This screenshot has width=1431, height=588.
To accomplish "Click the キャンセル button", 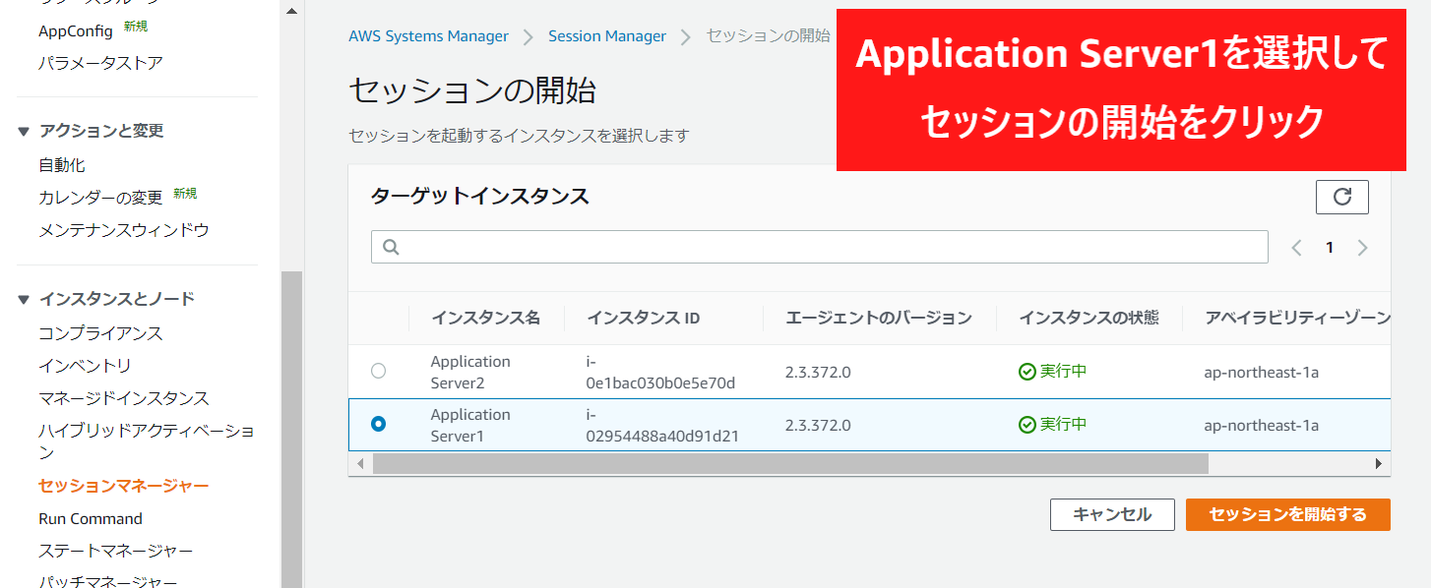I will pos(1112,514).
